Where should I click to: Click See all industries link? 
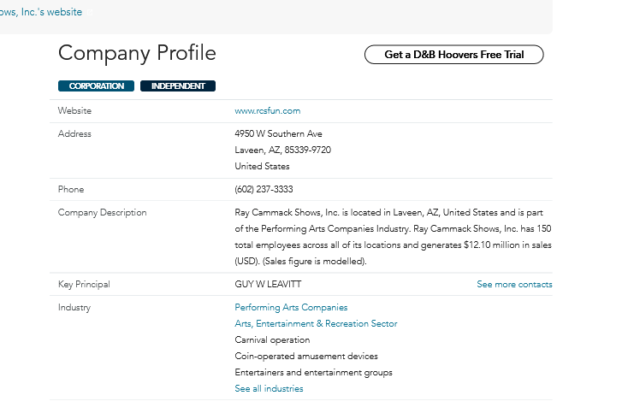pos(269,388)
